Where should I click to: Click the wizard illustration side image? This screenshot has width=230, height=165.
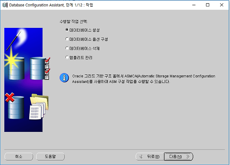pyautogui.click(x=23, y=80)
